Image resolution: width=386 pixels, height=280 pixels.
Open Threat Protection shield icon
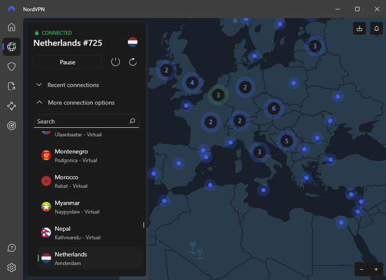[x=11, y=66]
